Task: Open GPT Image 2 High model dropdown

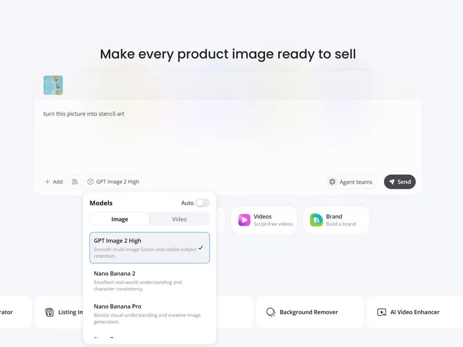Action: coord(113,181)
